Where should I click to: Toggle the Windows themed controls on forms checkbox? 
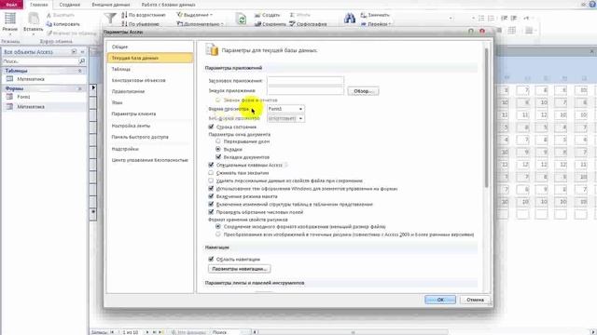(x=211, y=188)
